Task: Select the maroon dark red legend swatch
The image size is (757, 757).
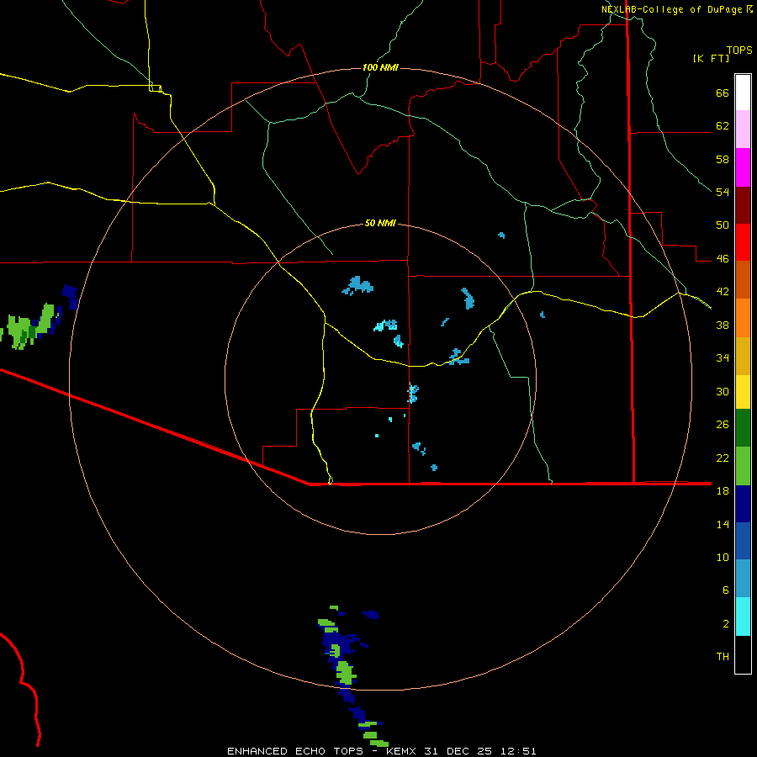Action: tap(743, 204)
